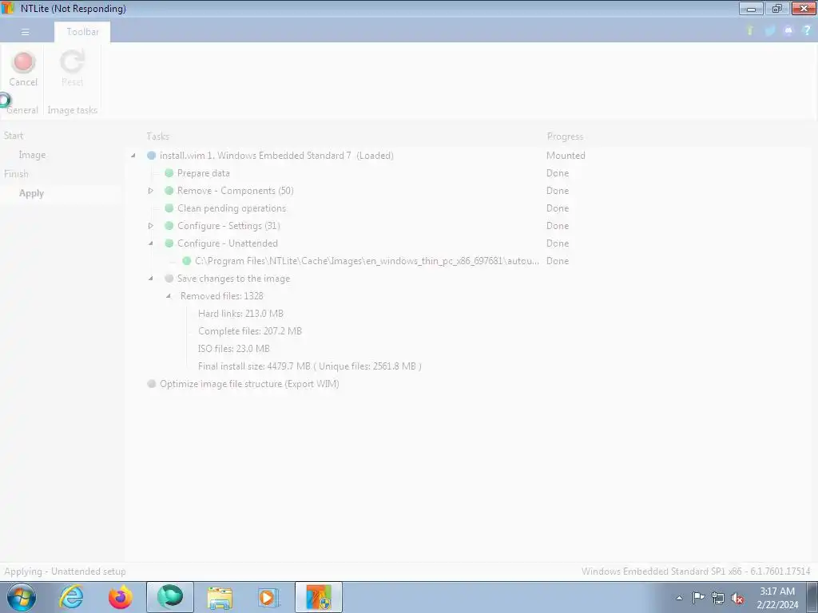The height and width of the screenshot is (613, 818).
Task: Select 'Configure - Unattended' row text
Action: point(228,243)
